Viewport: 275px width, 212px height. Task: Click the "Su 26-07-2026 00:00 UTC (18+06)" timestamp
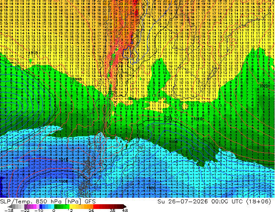214,201
